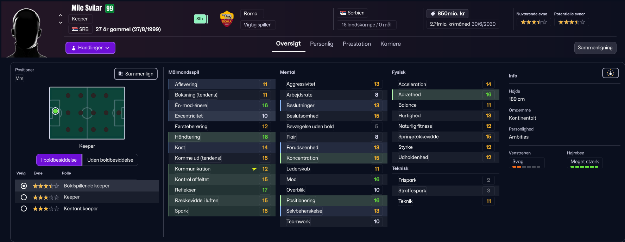625x242 pixels.
Task: Click the current ability star rating
Action: pyautogui.click(x=534, y=22)
